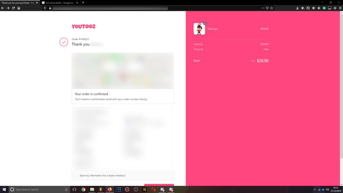Go back with the browser back arrow

[3, 8]
